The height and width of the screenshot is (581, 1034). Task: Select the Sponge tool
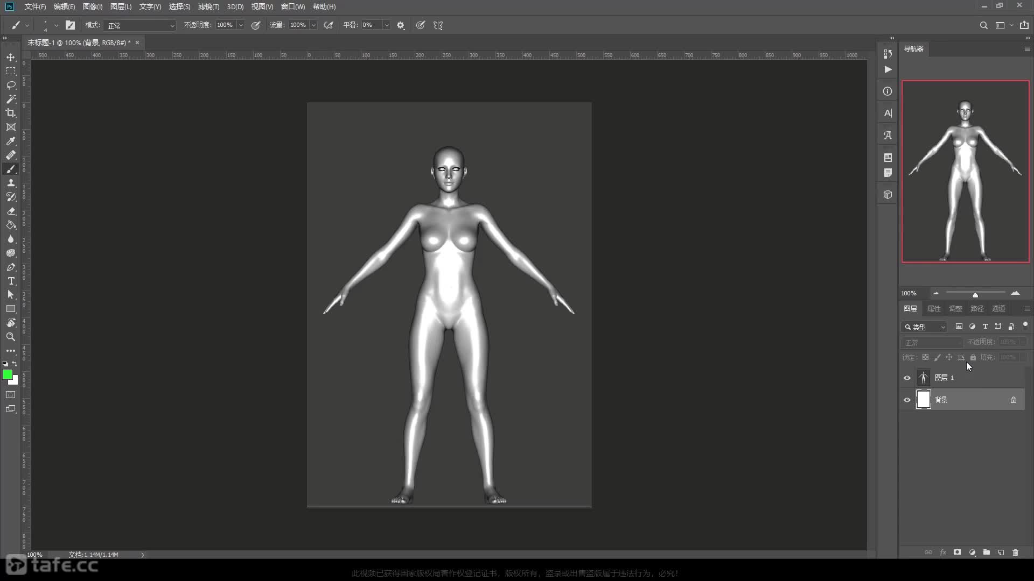11,253
